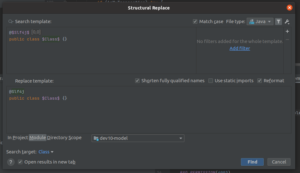300x173 pixels.
Task: Click the minus remove filter icon
Action: [x=287, y=40]
